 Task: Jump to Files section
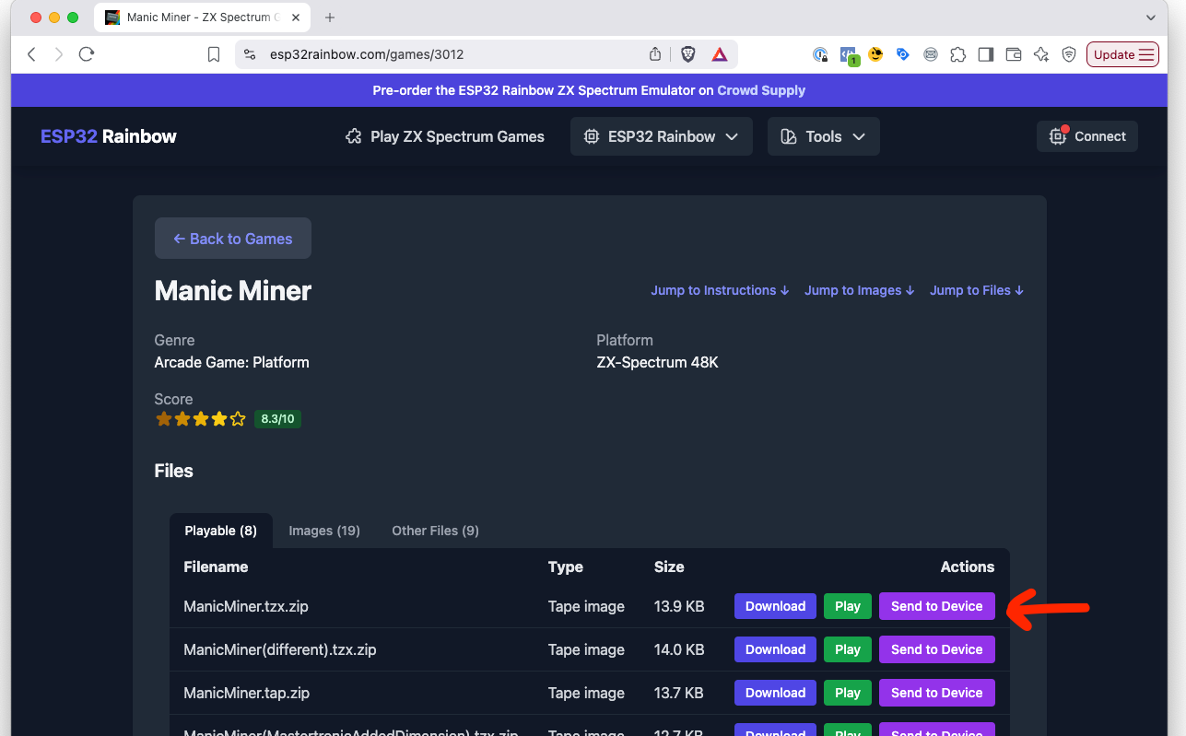click(x=977, y=290)
